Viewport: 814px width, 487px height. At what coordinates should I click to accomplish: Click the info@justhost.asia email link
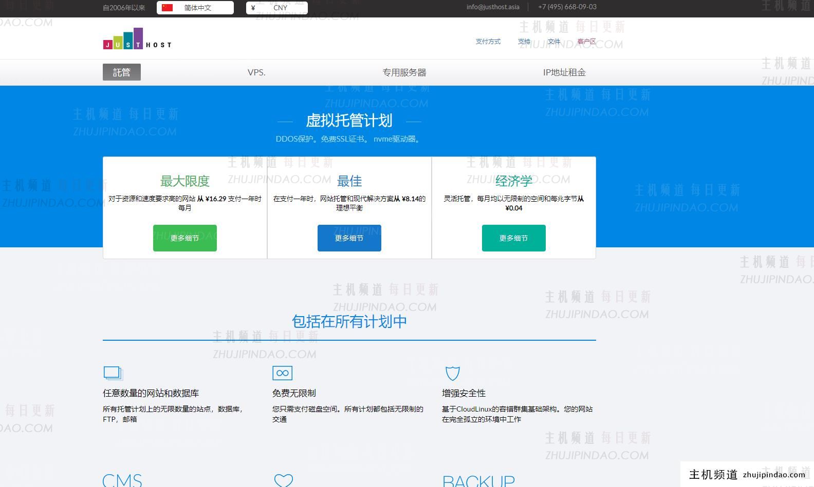tap(493, 7)
